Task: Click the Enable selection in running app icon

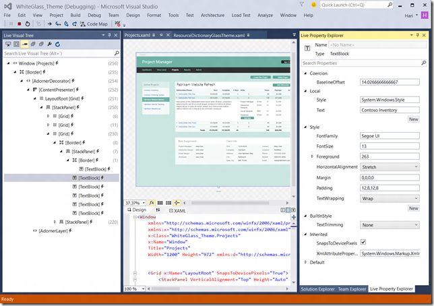Action: click(x=8, y=44)
